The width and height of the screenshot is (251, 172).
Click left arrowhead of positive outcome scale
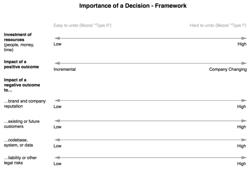(x=57, y=63)
